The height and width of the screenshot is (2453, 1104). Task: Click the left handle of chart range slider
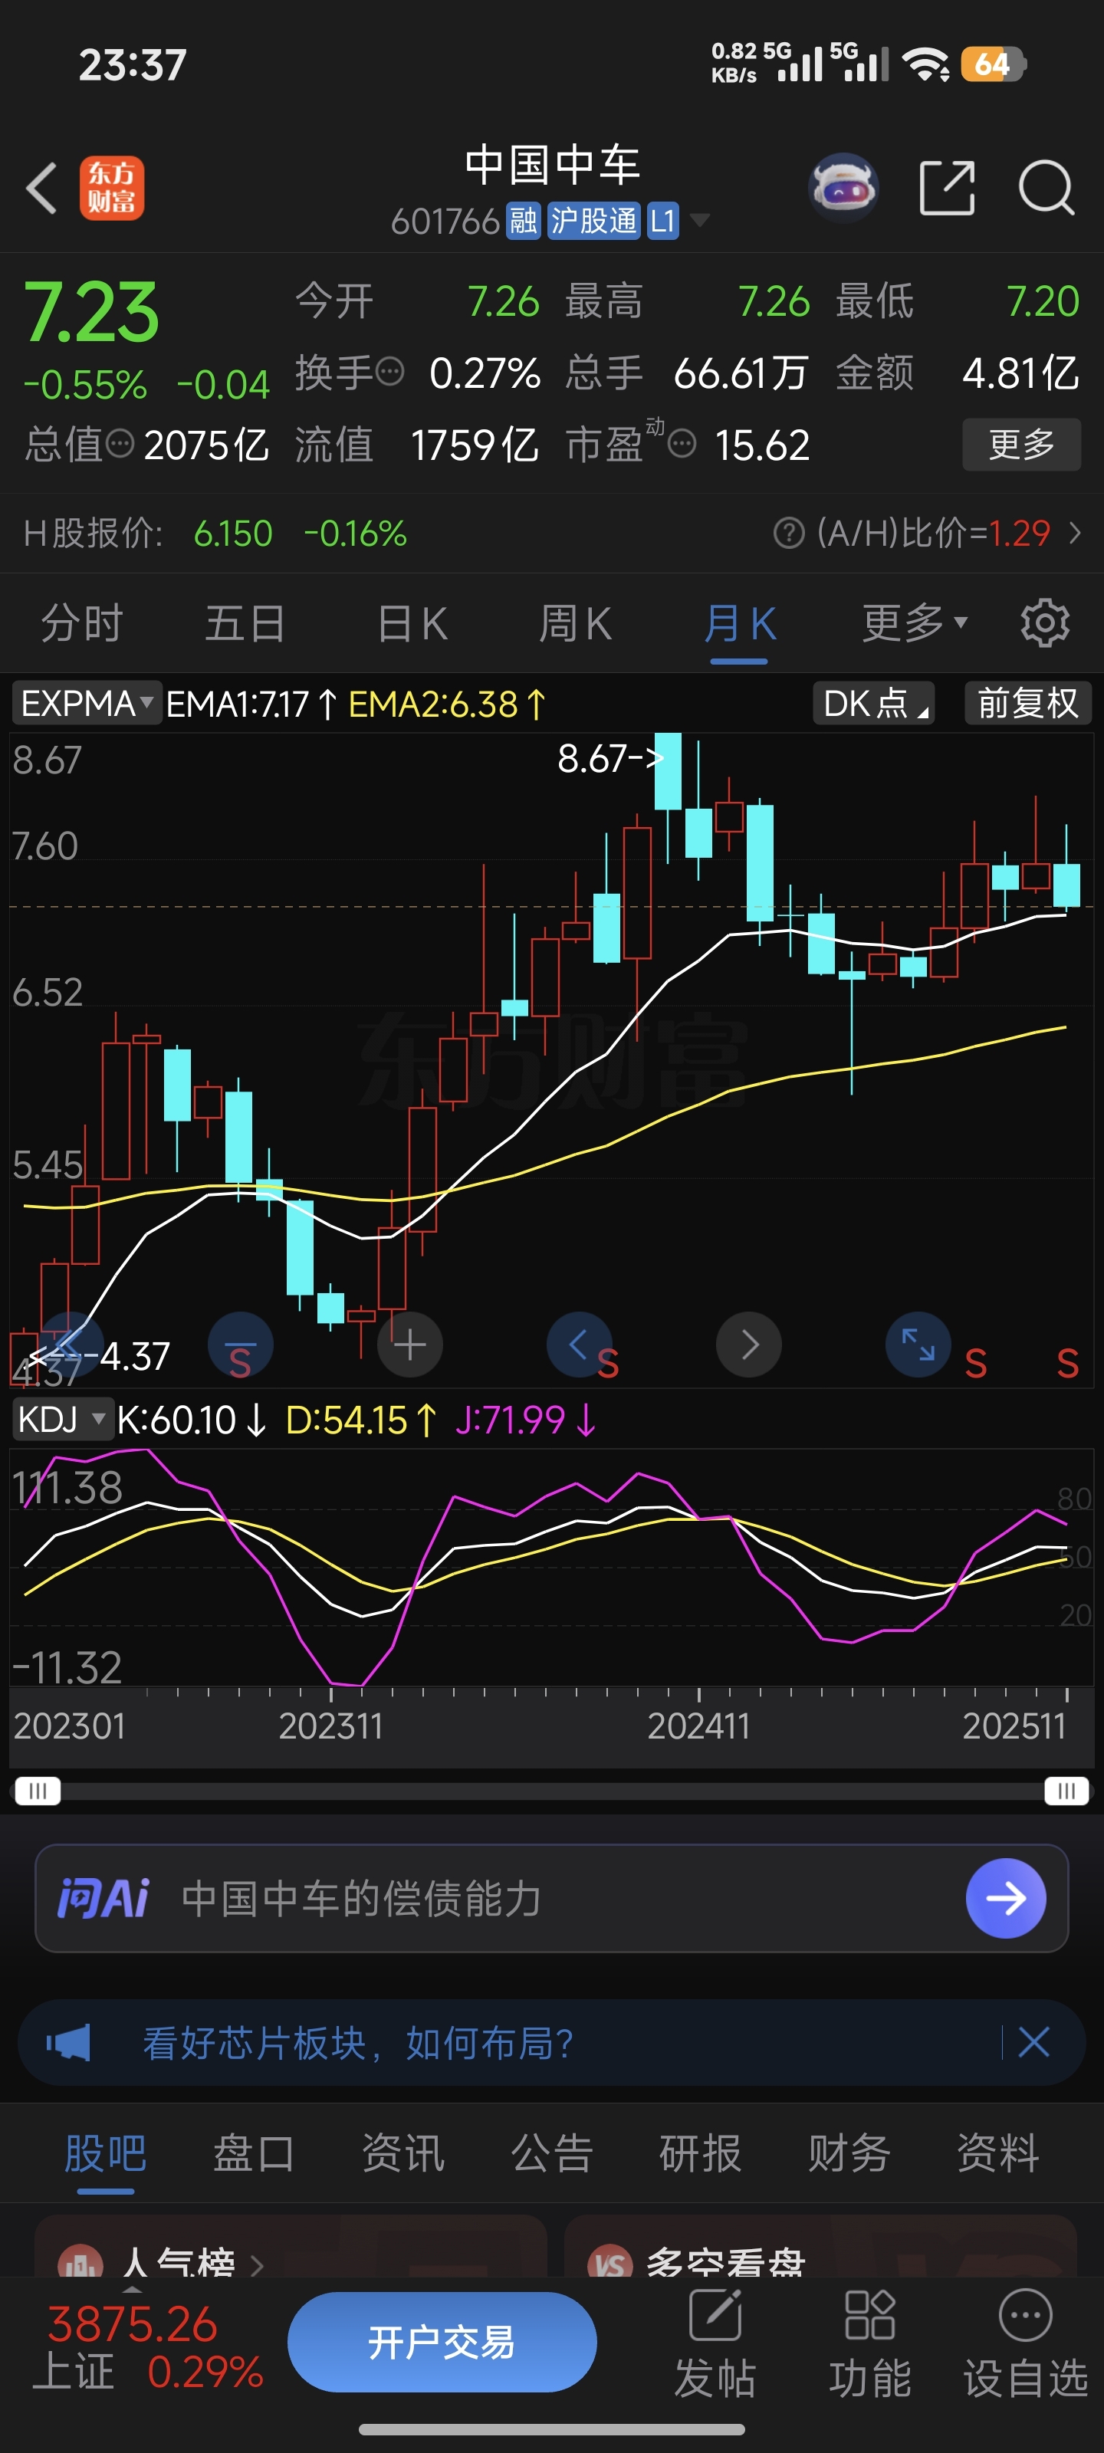coord(38,1790)
